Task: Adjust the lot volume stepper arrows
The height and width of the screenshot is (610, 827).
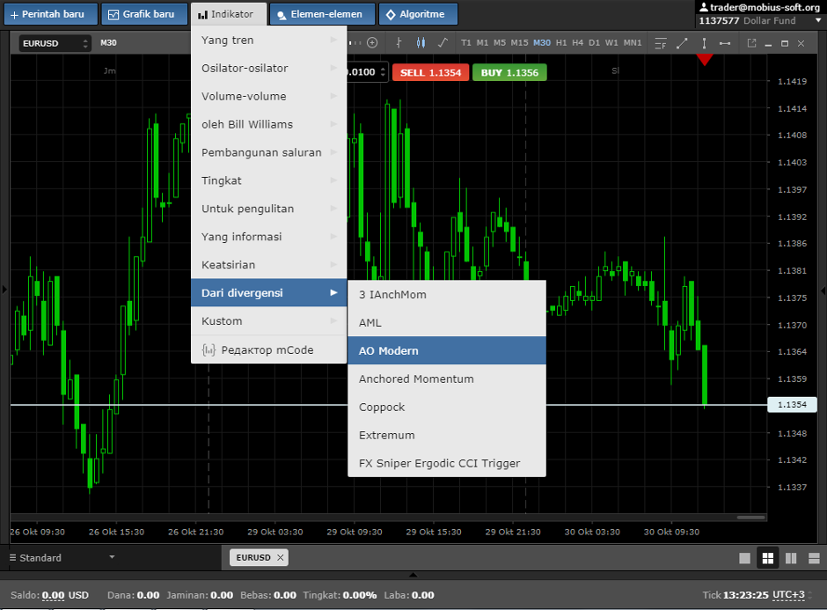Action: [x=384, y=72]
